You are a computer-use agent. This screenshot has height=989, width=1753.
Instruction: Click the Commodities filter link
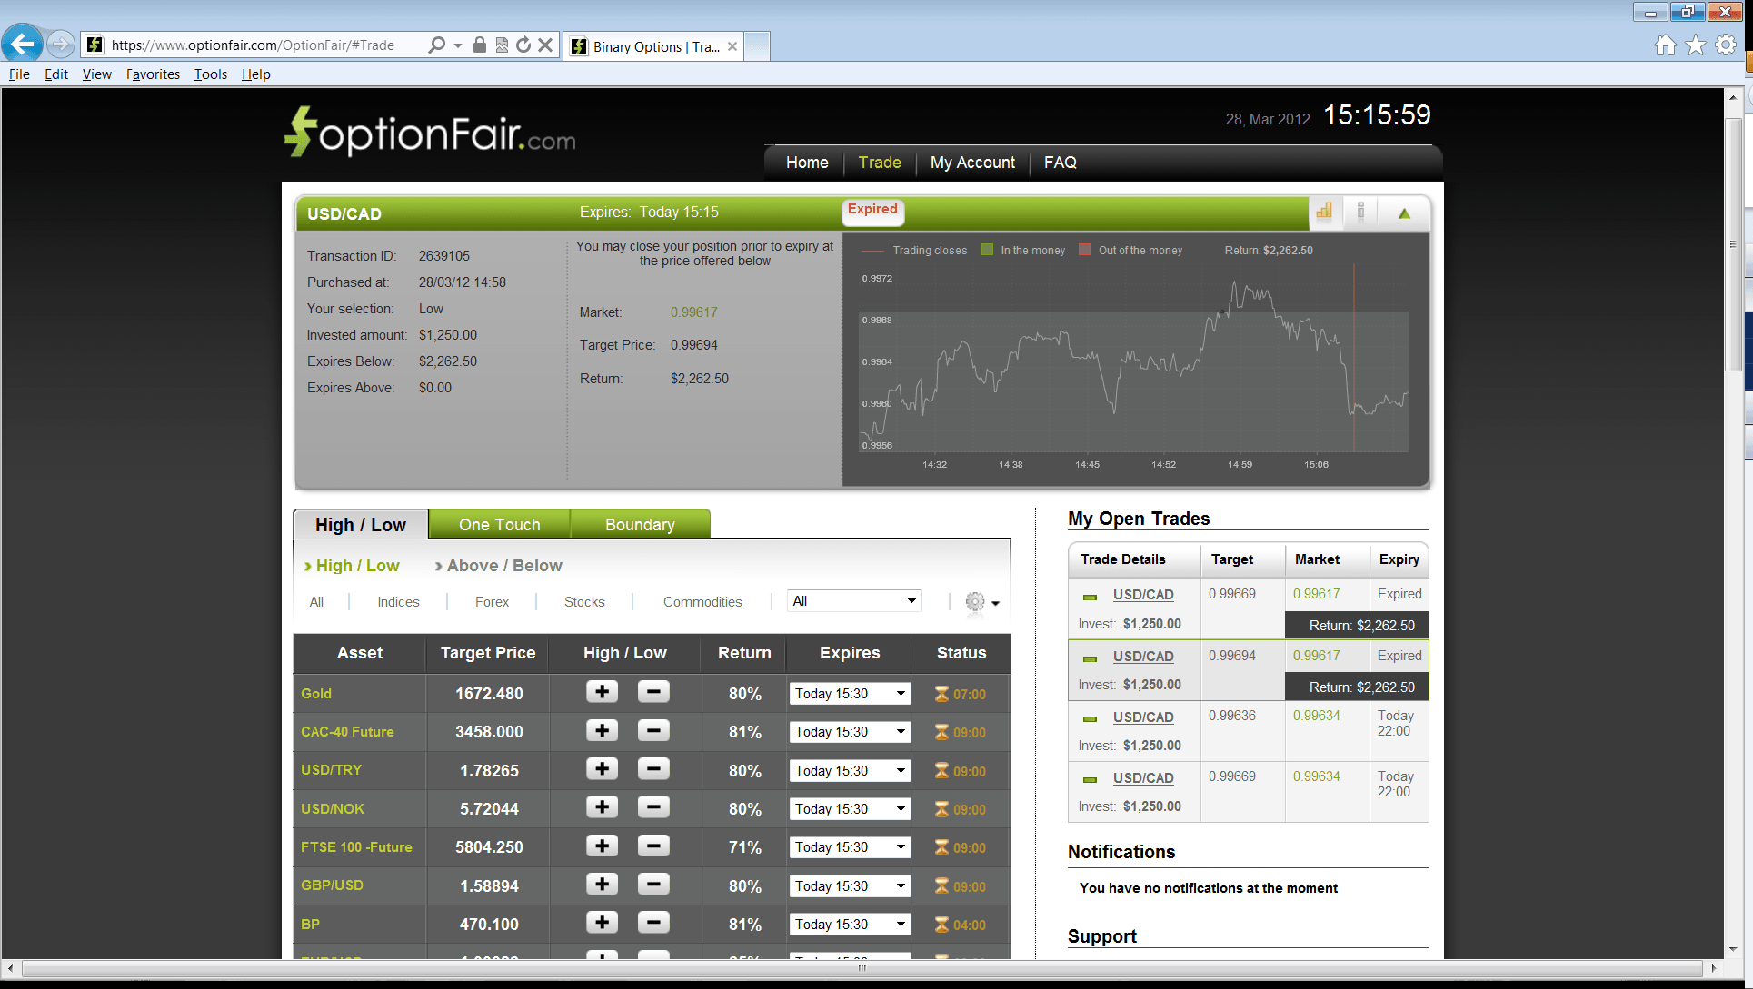(702, 601)
